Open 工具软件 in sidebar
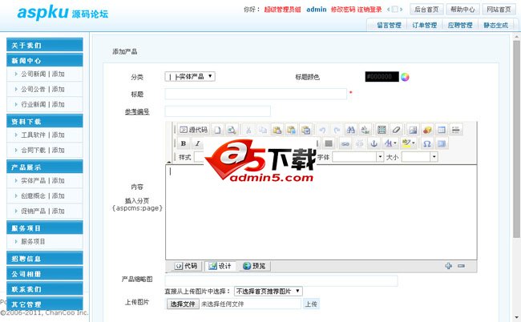Image resolution: width=521 pixels, height=322 pixels. click(34, 135)
